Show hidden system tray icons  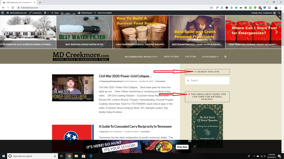(254, 156)
